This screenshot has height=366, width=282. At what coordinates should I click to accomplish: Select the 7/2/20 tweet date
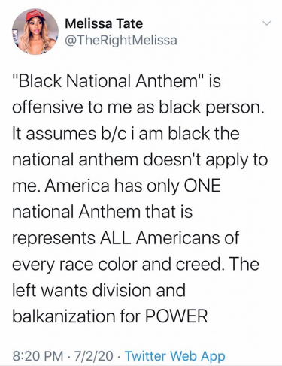click(x=92, y=356)
